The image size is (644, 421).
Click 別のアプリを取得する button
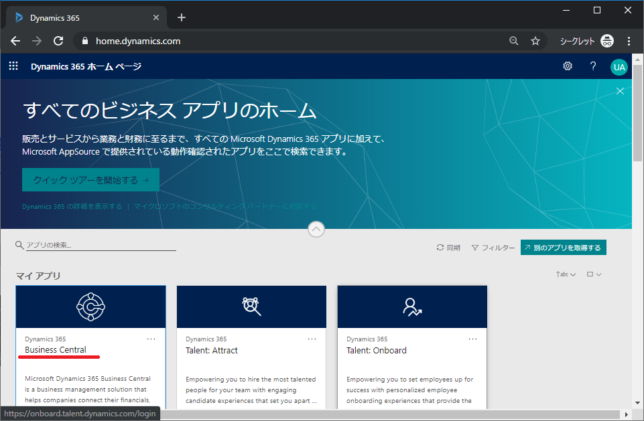[x=563, y=248]
